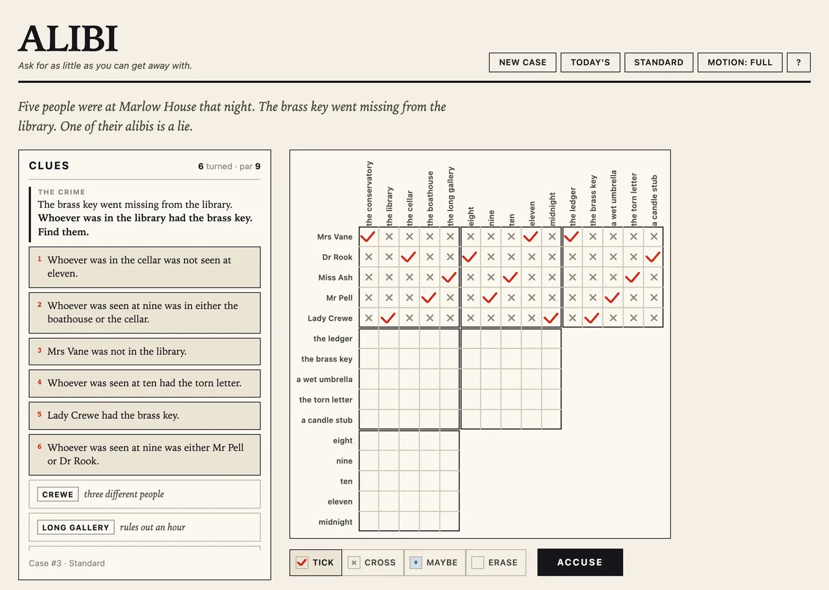Image resolution: width=829 pixels, height=590 pixels.
Task: Select the TICK marking mode
Action: [315, 562]
